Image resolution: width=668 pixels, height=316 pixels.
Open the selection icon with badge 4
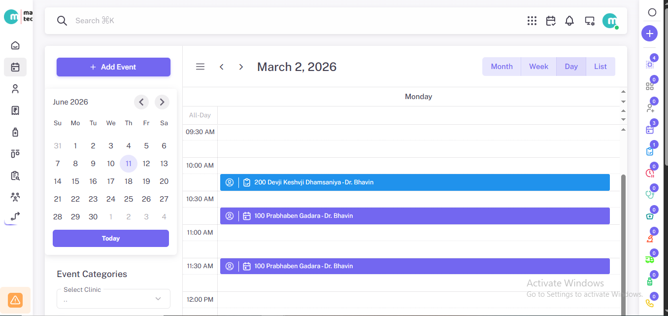(x=650, y=65)
